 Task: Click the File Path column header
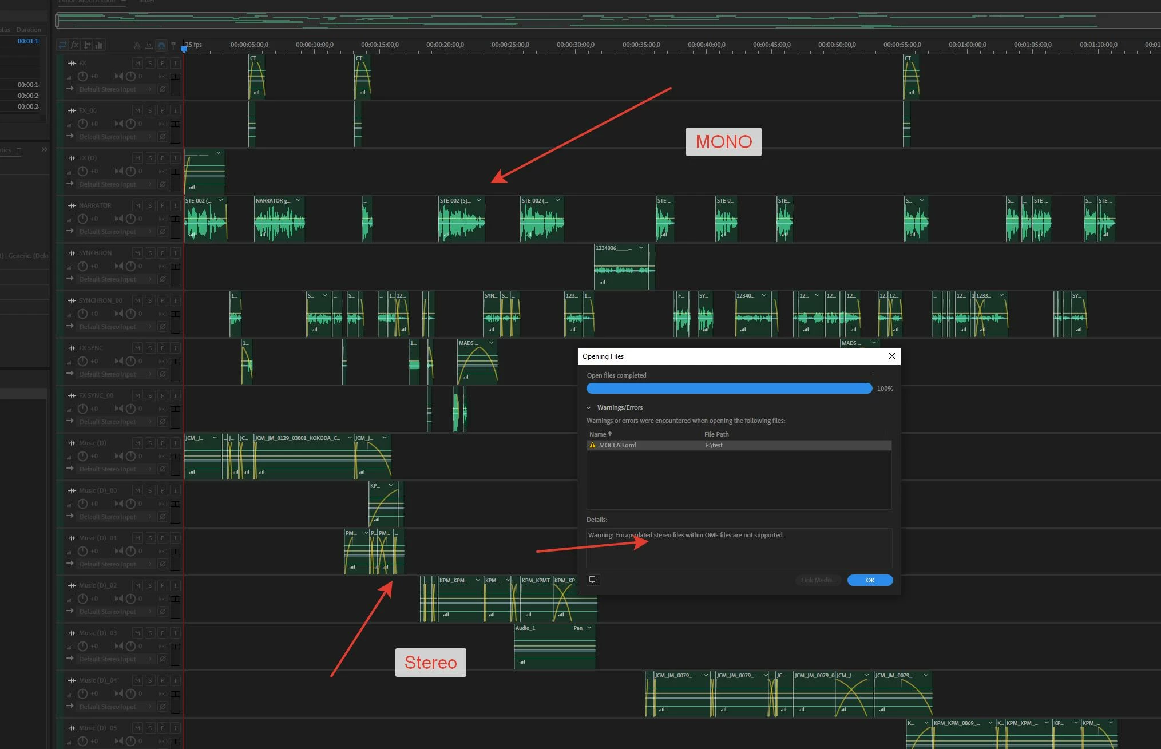[716, 434]
